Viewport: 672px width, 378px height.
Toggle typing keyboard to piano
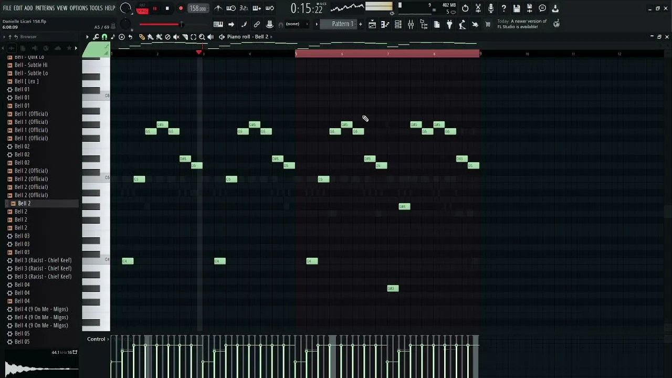[x=218, y=24]
